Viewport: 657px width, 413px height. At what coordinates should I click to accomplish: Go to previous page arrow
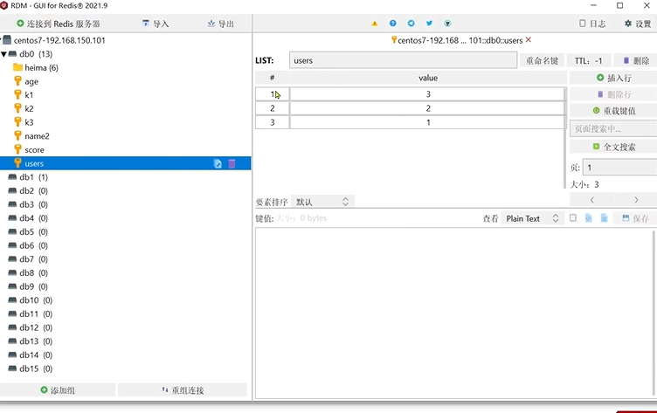pyautogui.click(x=591, y=200)
